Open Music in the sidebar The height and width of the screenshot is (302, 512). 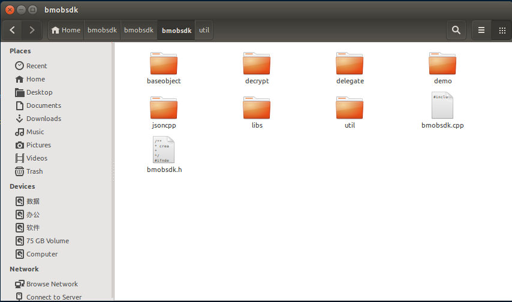pos(29,132)
